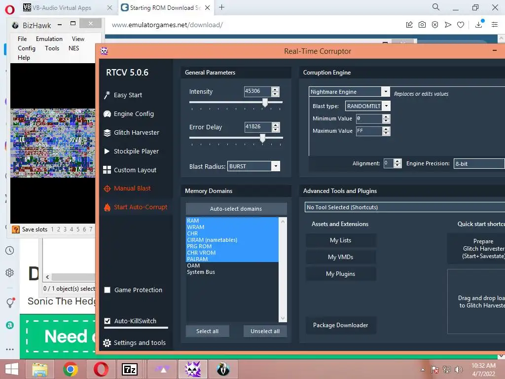Open Settings and tools gear icon
This screenshot has height=379, width=505.
pyautogui.click(x=107, y=343)
